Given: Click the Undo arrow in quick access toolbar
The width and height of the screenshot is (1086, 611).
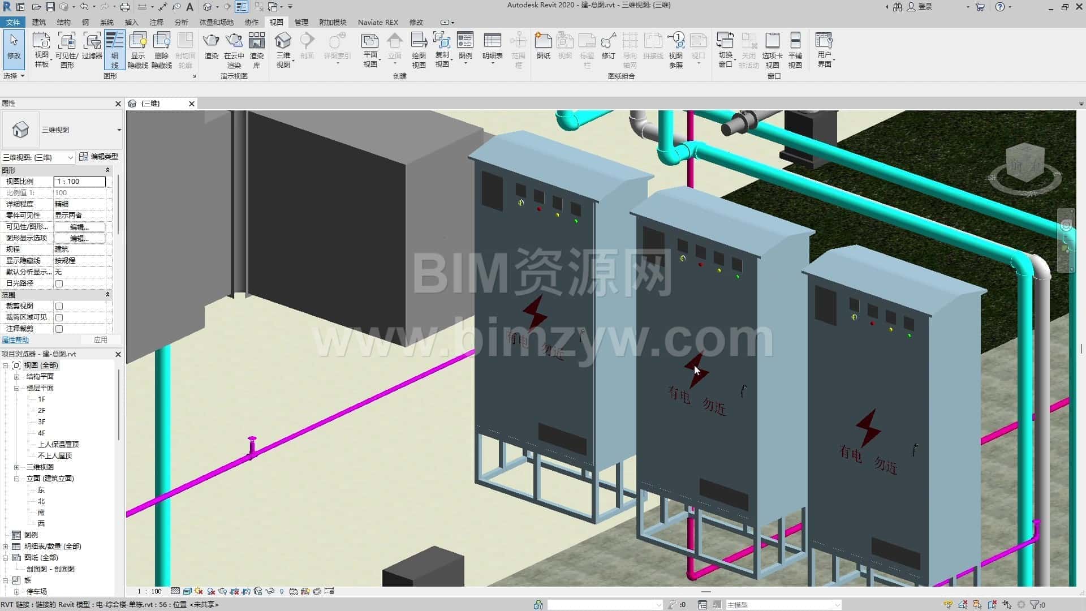Looking at the screenshot, I should (84, 7).
